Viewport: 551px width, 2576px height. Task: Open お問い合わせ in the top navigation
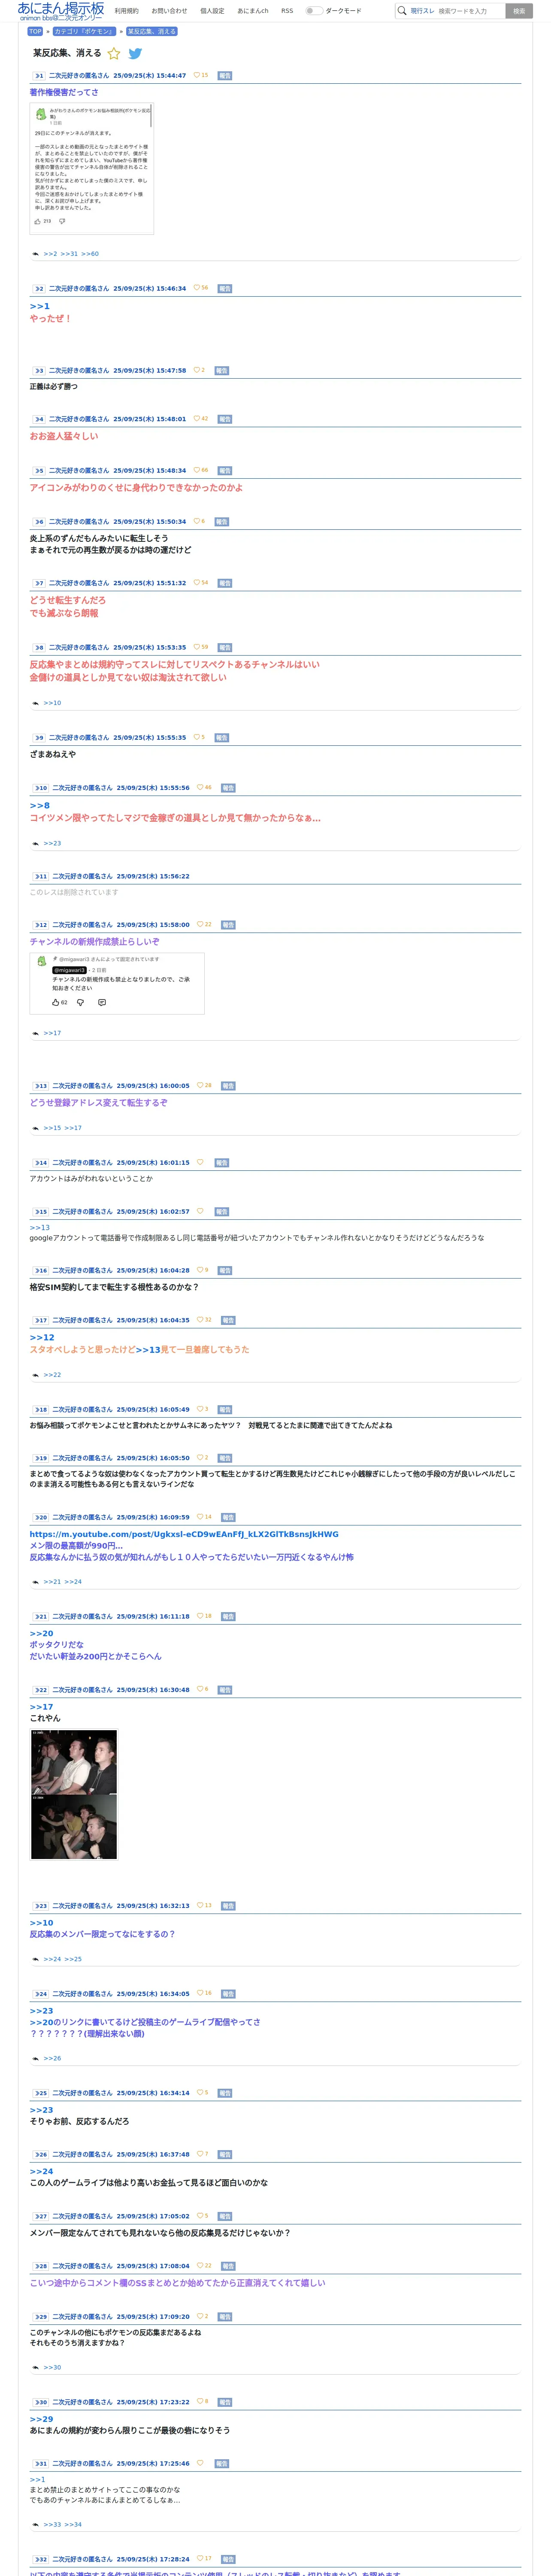click(169, 11)
